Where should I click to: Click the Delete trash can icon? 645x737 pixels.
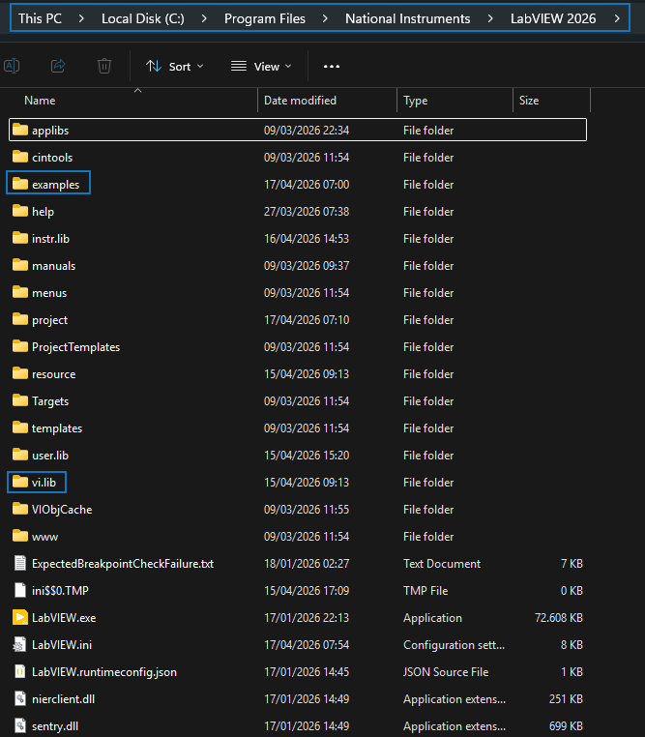[x=104, y=66]
